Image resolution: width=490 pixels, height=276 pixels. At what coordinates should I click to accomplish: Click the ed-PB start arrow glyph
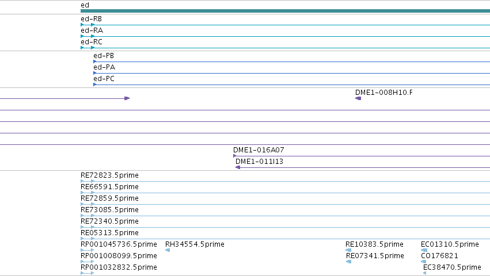click(95, 62)
